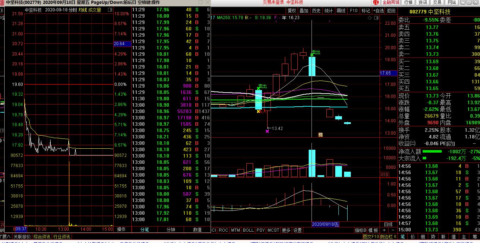The height and width of the screenshot is (243, 480).
Task: Open the 历史 history view
Action: (316, 11)
